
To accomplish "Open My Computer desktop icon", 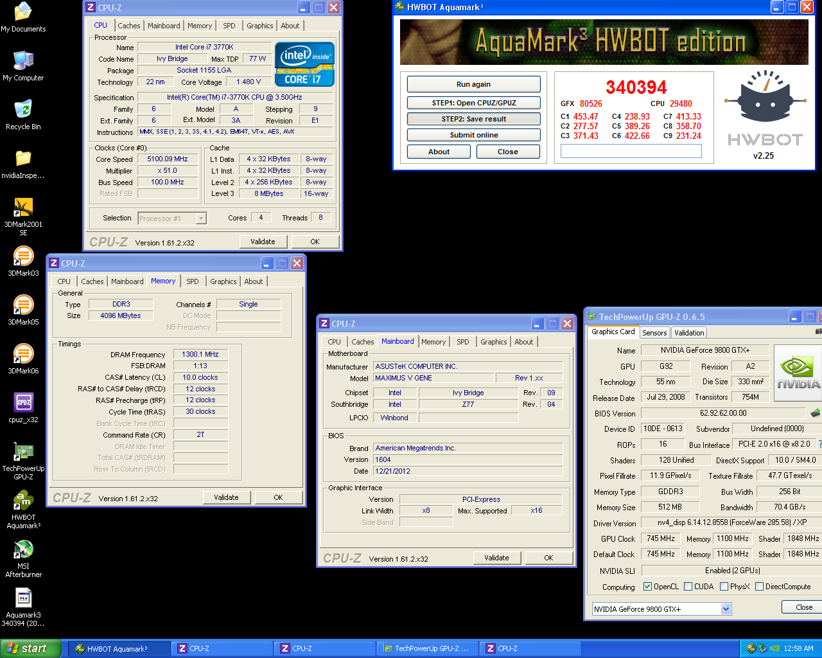I will [23, 66].
